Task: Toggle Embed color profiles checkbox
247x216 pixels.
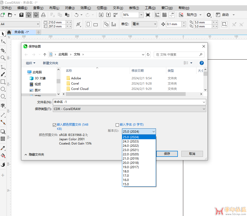Action: 55,125
